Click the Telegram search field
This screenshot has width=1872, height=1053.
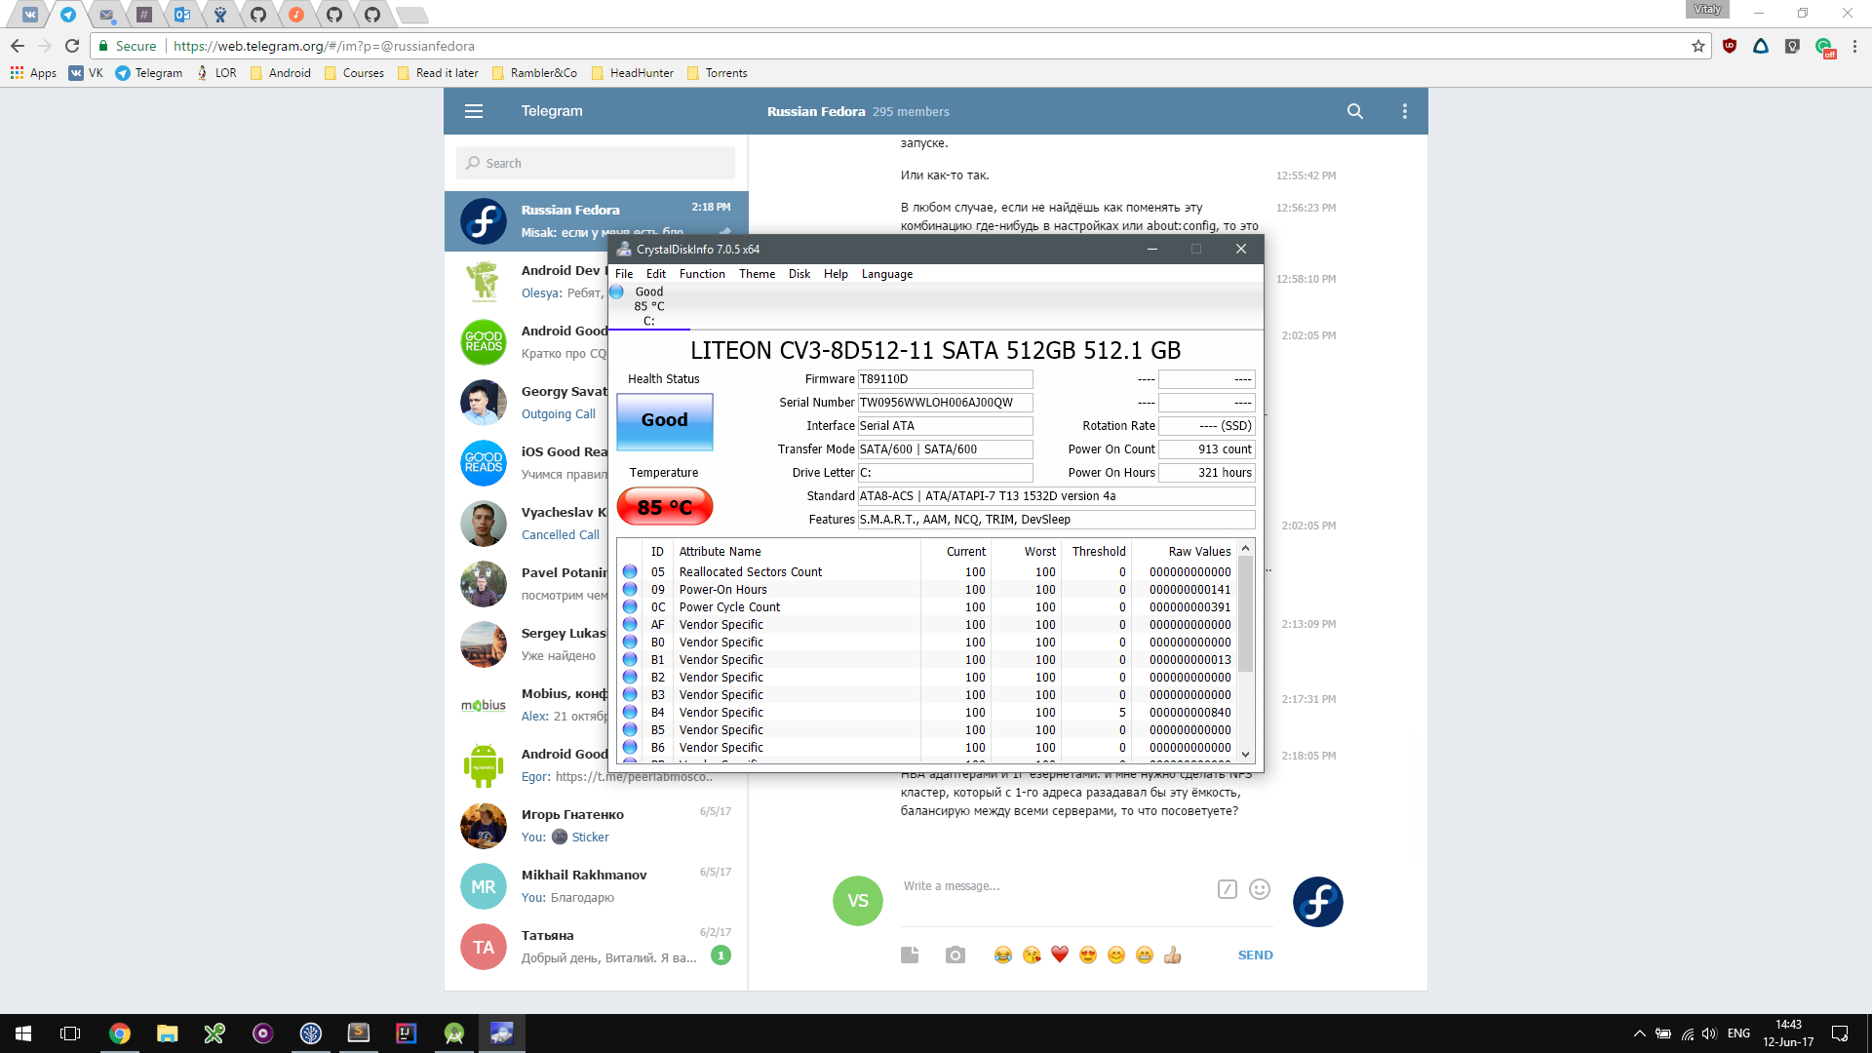[x=596, y=163]
